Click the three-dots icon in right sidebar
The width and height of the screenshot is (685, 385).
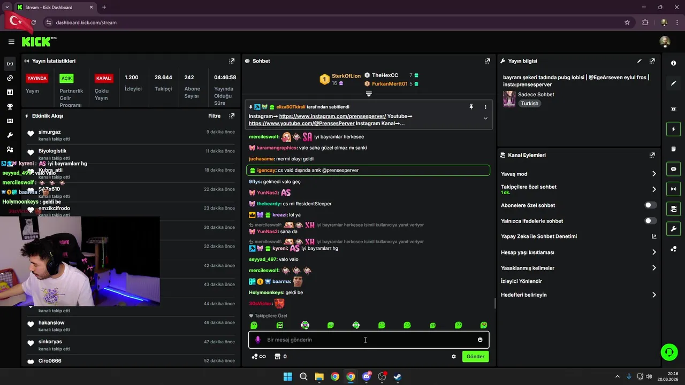pos(673,249)
